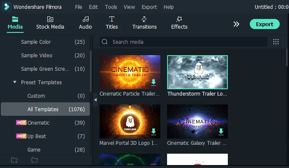Select Thunderstorm Trailer Logo thumbnail
This screenshot has width=289, height=168.
(197, 72)
